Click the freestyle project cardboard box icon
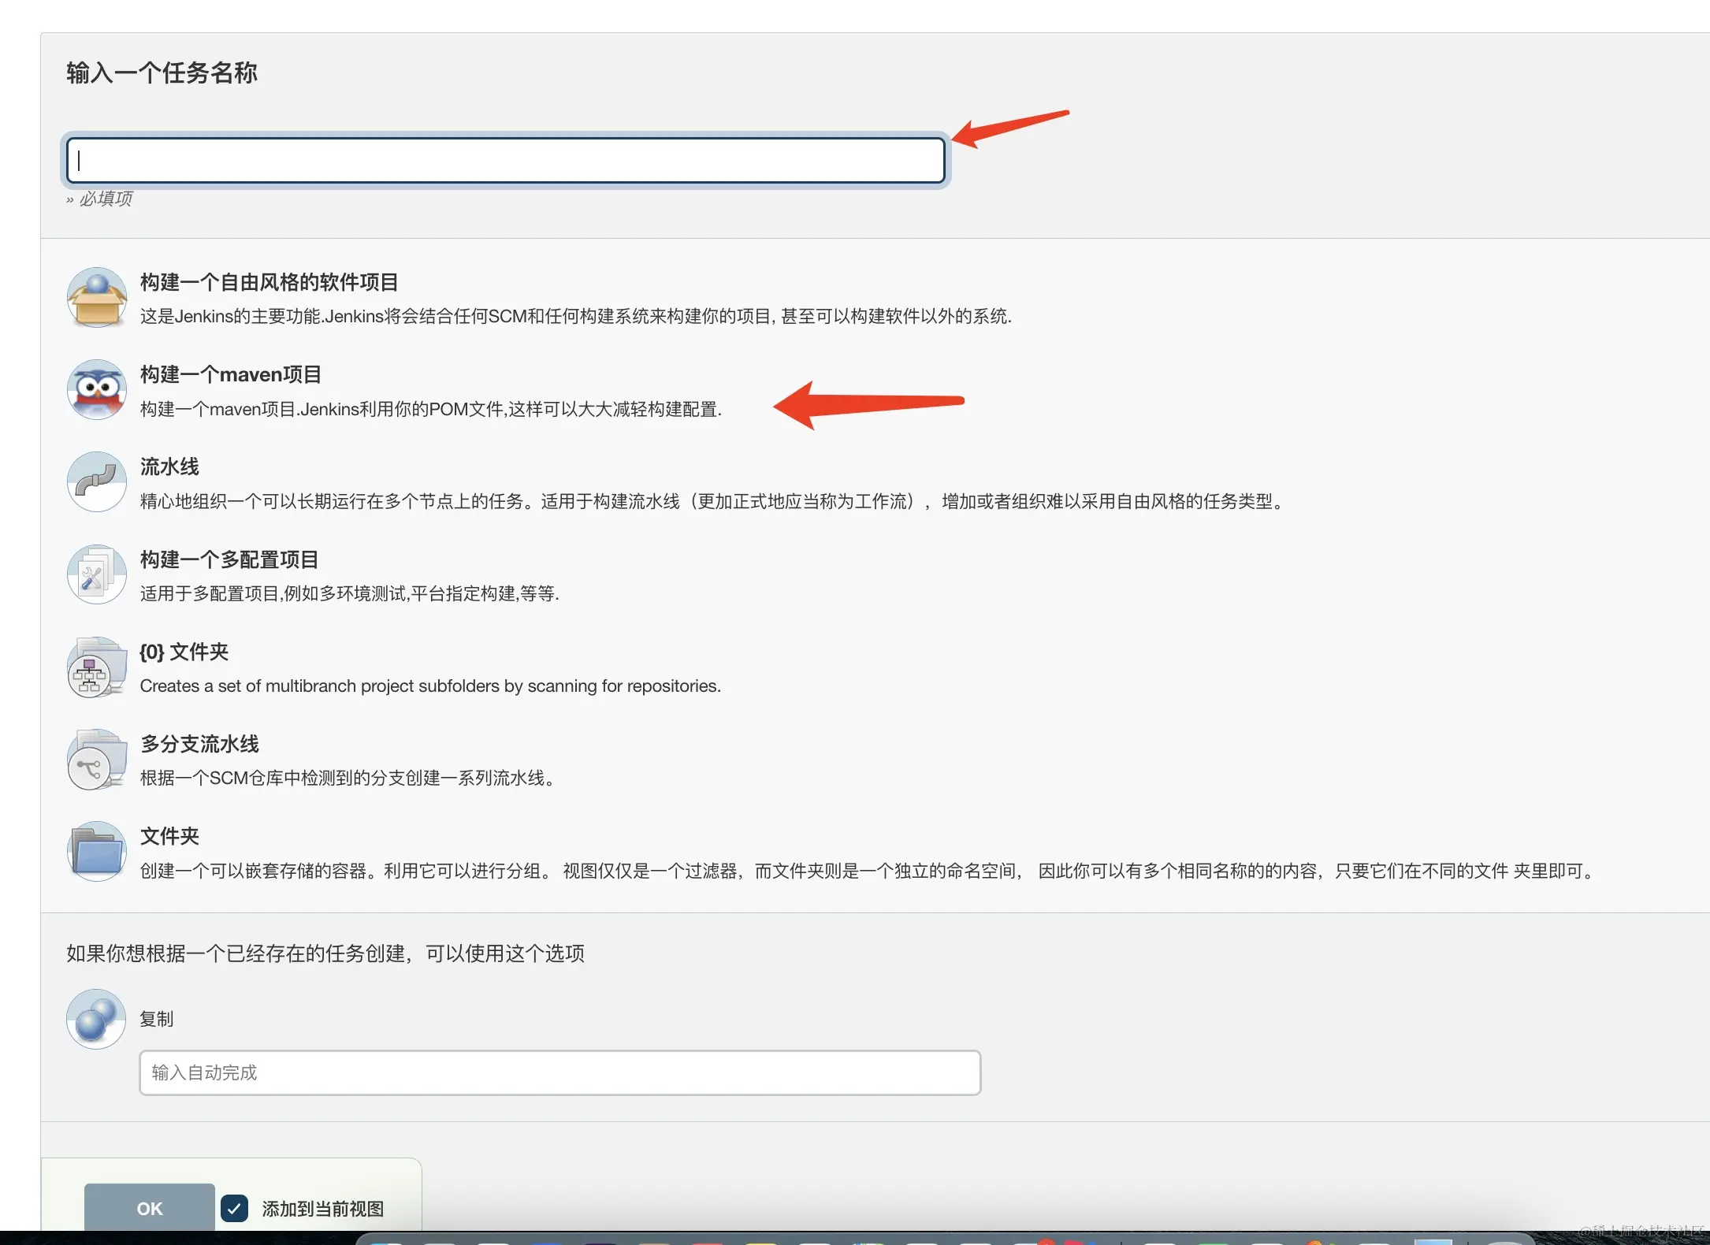 (96, 297)
